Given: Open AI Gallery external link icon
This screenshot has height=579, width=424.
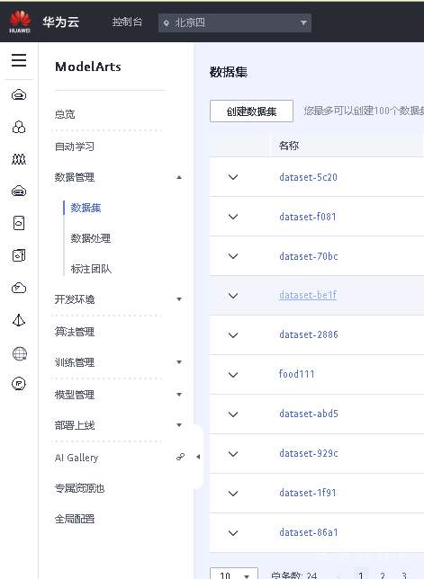Looking at the screenshot, I should 180,457.
